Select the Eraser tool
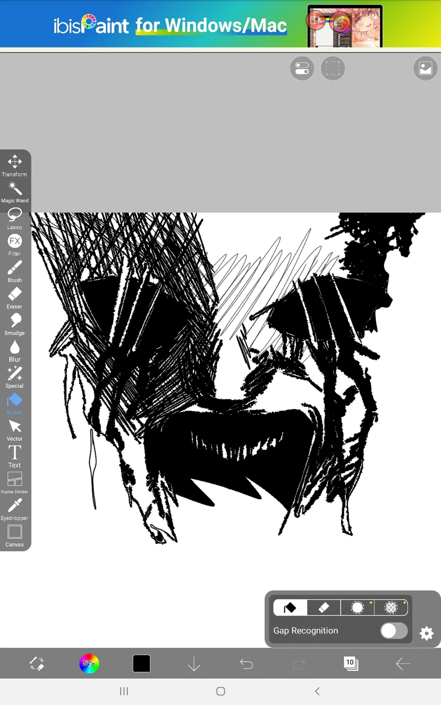The image size is (441, 705). point(15,298)
